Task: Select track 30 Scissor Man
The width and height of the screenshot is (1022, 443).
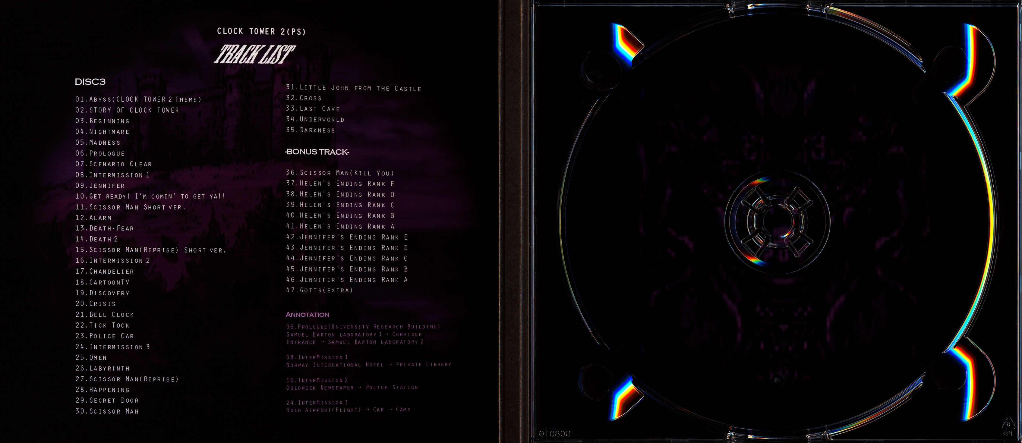Action: click(x=107, y=411)
